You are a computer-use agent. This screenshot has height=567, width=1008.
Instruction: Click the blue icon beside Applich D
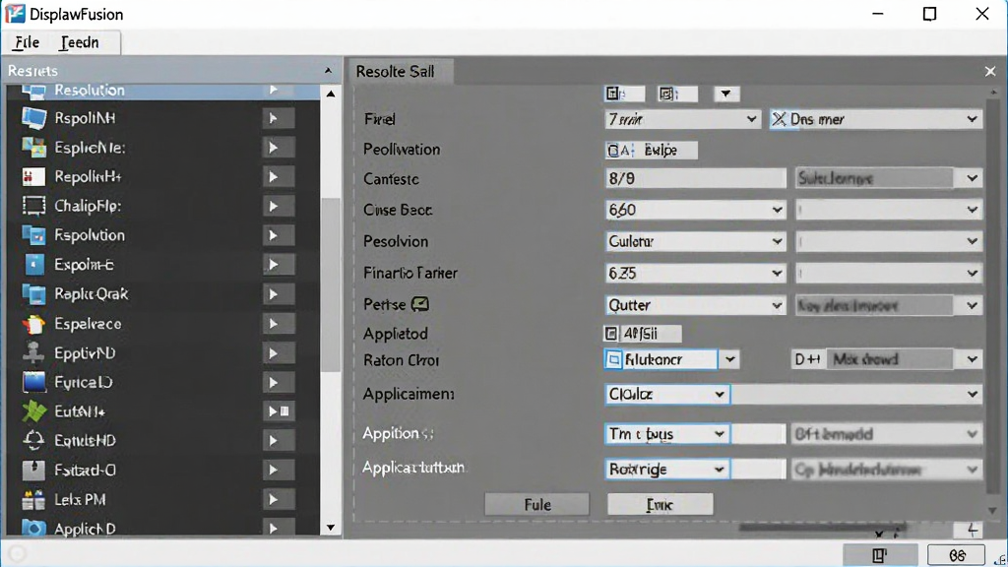coord(33,529)
